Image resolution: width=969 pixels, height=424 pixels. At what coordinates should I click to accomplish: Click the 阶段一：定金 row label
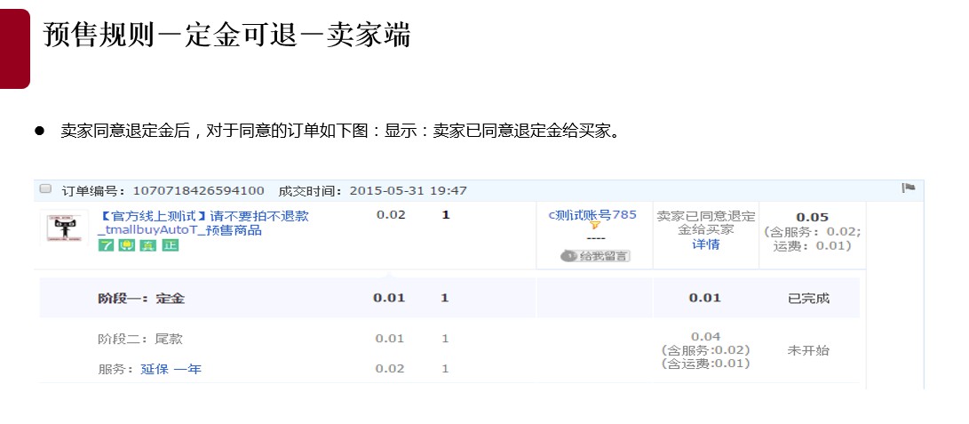141,298
